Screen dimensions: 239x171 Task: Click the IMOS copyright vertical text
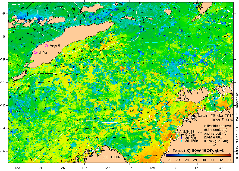pos(237,125)
